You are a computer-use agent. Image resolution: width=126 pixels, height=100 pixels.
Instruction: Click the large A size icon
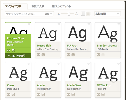pyautogui.click(x=76, y=14)
